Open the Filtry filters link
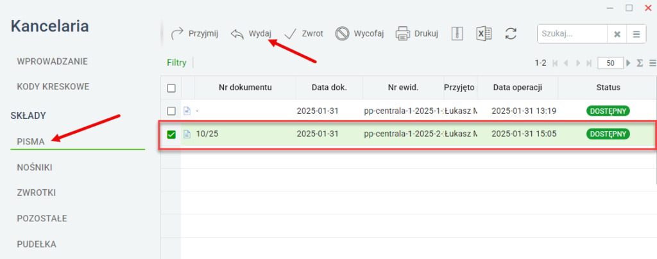657x259 pixels. tap(176, 63)
